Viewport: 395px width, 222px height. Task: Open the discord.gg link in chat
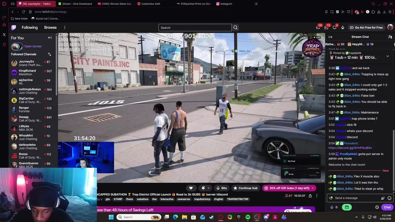(x=350, y=148)
